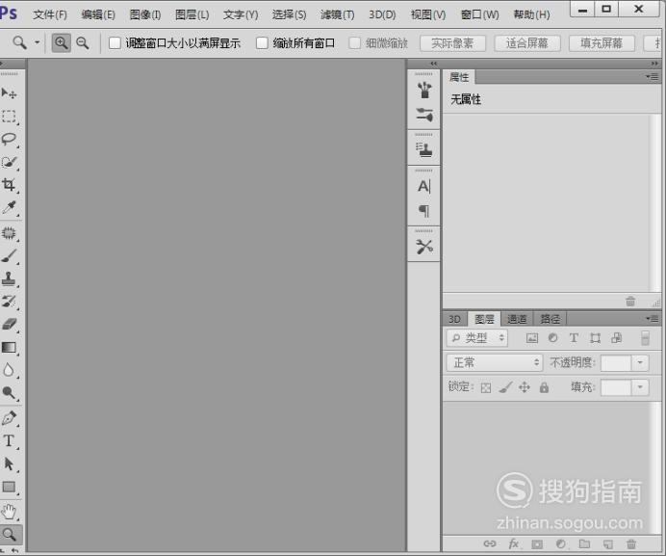Click the Zoom Out magnifier option

click(x=83, y=43)
